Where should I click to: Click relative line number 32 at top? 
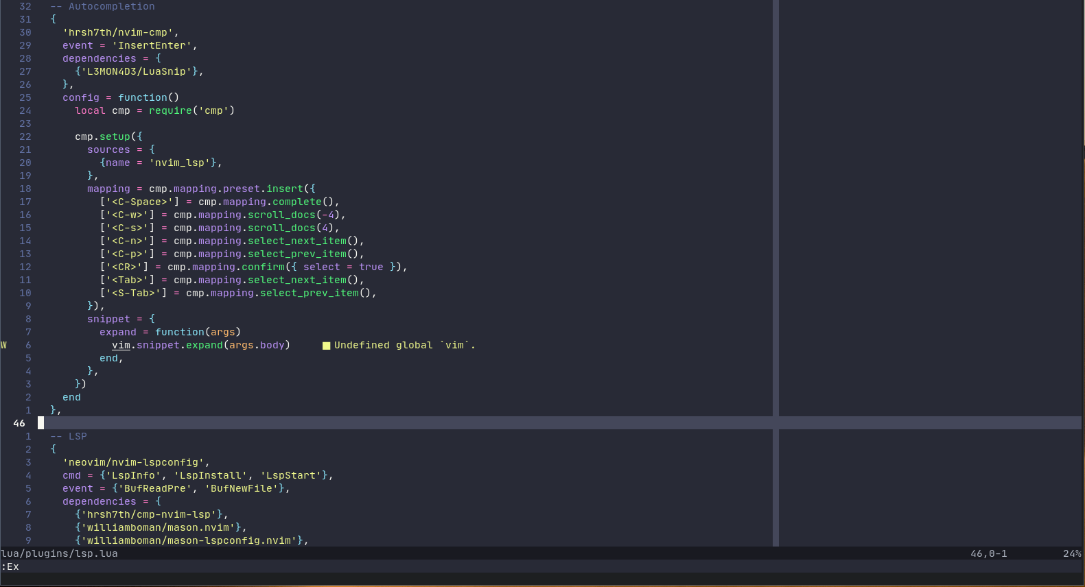(x=25, y=6)
